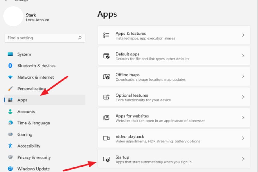This screenshot has height=172, width=258.
Task: Click the Video playback camera icon
Action: coord(106,138)
